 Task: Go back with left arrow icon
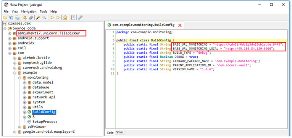tap(52, 17)
